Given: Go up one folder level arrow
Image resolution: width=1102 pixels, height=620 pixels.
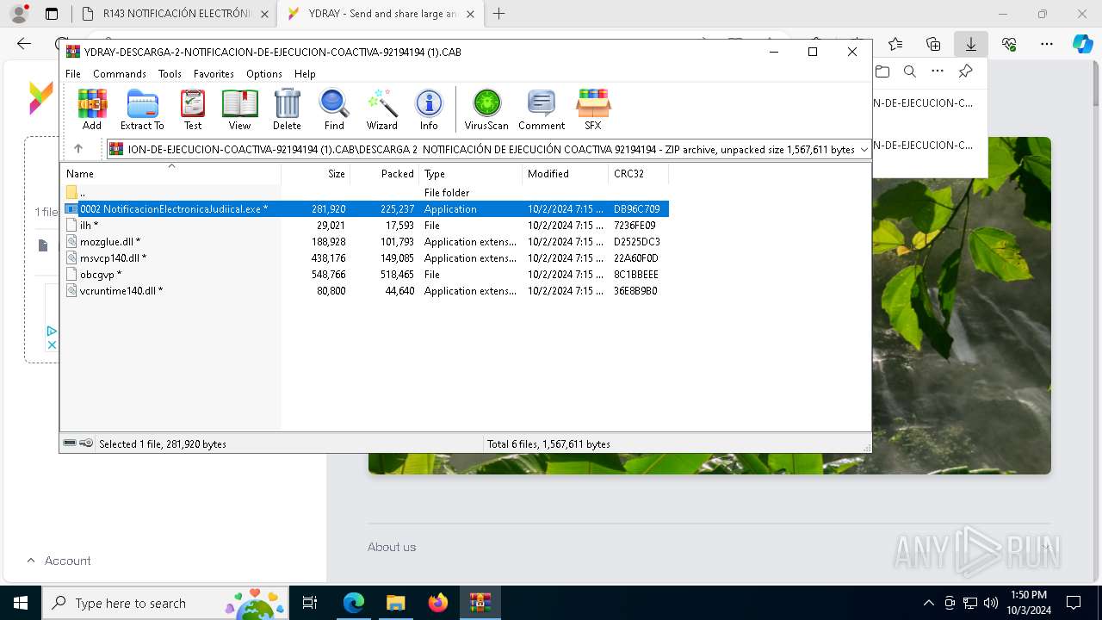Looking at the screenshot, I should [78, 149].
